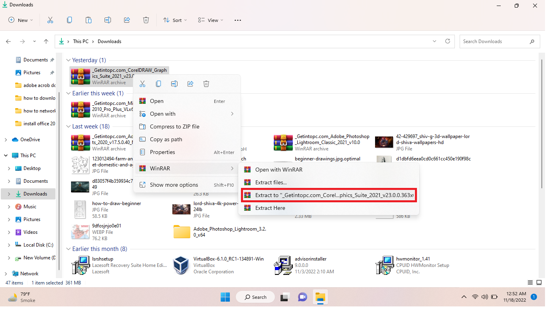Select Extract Here option
Screen dimensions: 549x312
point(329,208)
